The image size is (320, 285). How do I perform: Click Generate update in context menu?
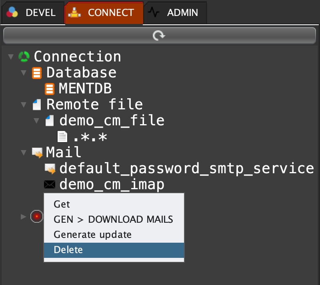coord(92,234)
